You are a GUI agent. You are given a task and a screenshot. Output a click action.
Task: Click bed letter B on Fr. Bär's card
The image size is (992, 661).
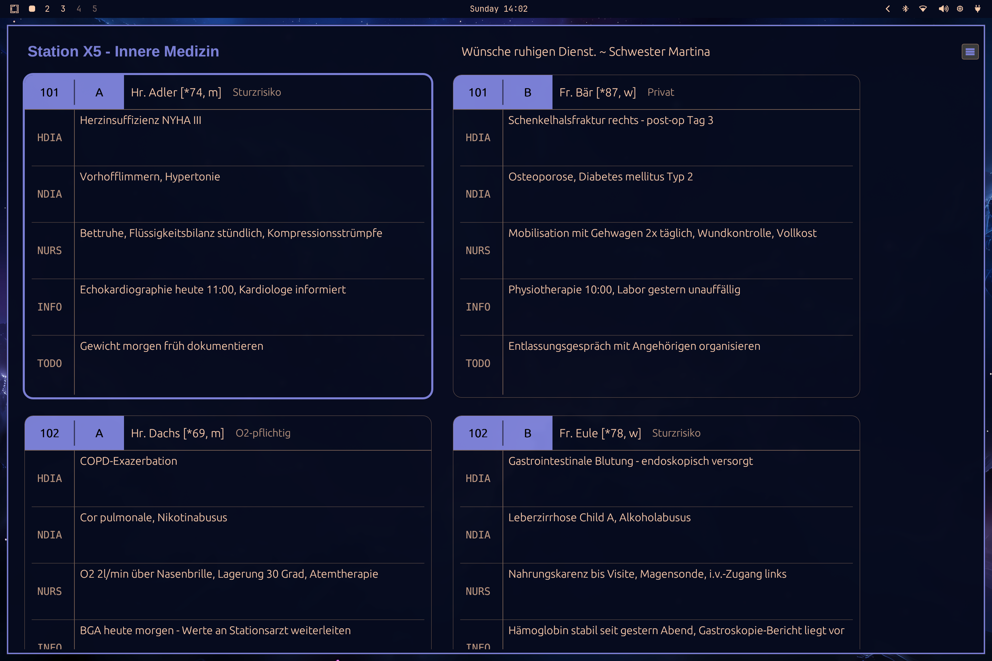point(528,92)
